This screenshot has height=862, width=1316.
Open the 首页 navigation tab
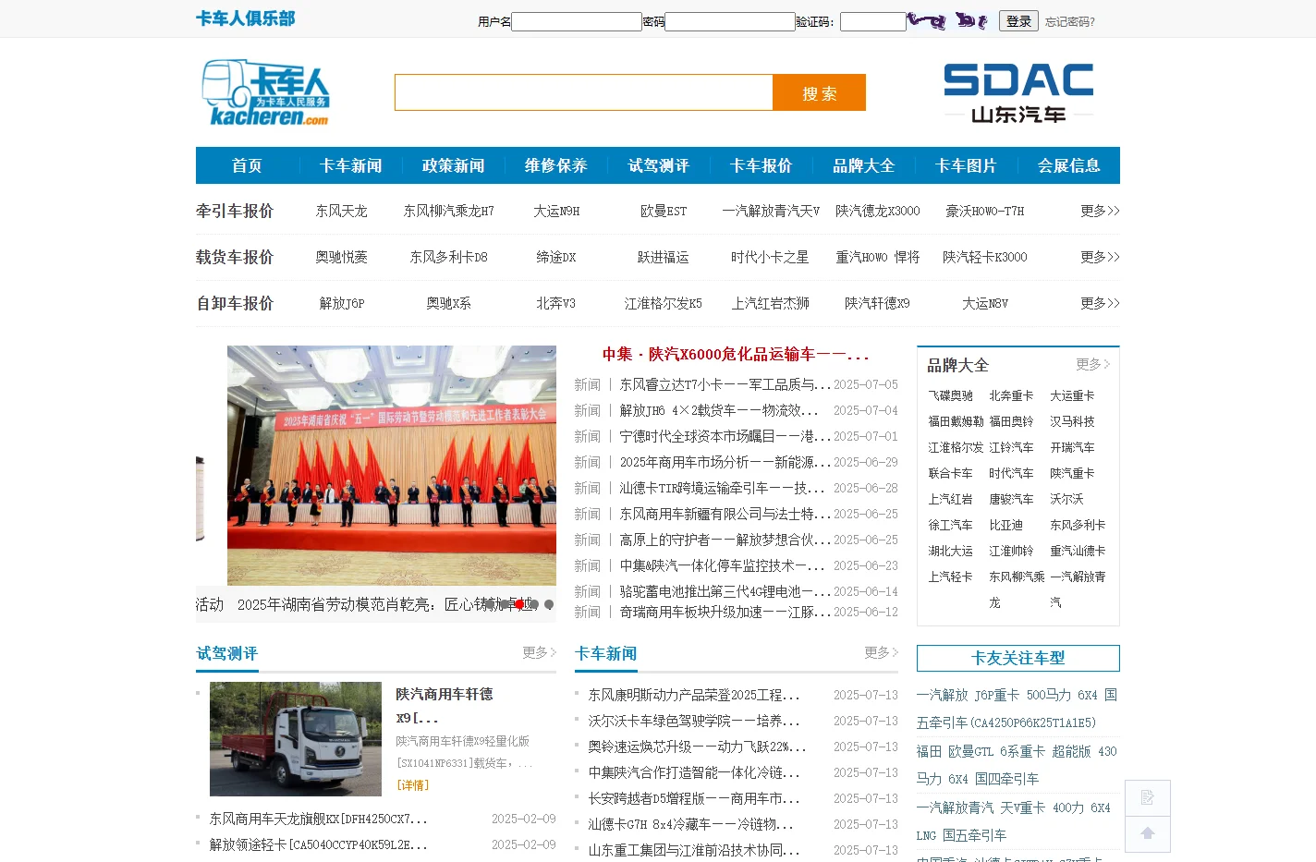pos(247,165)
